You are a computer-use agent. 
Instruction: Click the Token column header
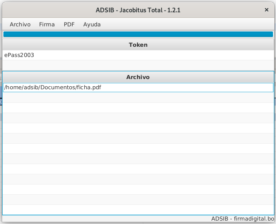coord(138,45)
